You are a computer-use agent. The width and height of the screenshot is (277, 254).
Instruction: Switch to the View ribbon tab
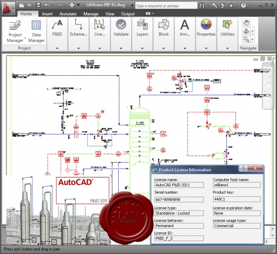[x=110, y=14]
